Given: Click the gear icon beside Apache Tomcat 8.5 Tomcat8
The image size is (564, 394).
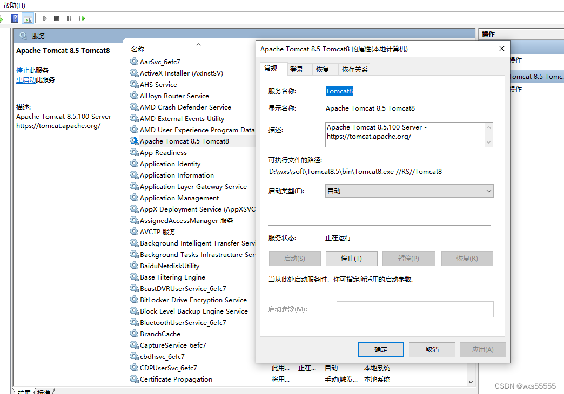Looking at the screenshot, I should (134, 141).
